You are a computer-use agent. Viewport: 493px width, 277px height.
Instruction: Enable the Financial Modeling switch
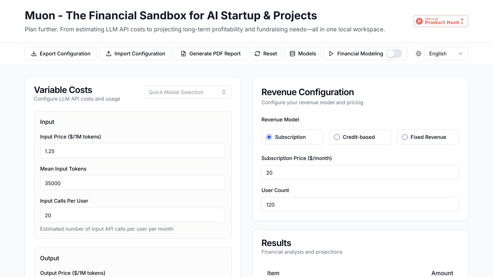394,54
